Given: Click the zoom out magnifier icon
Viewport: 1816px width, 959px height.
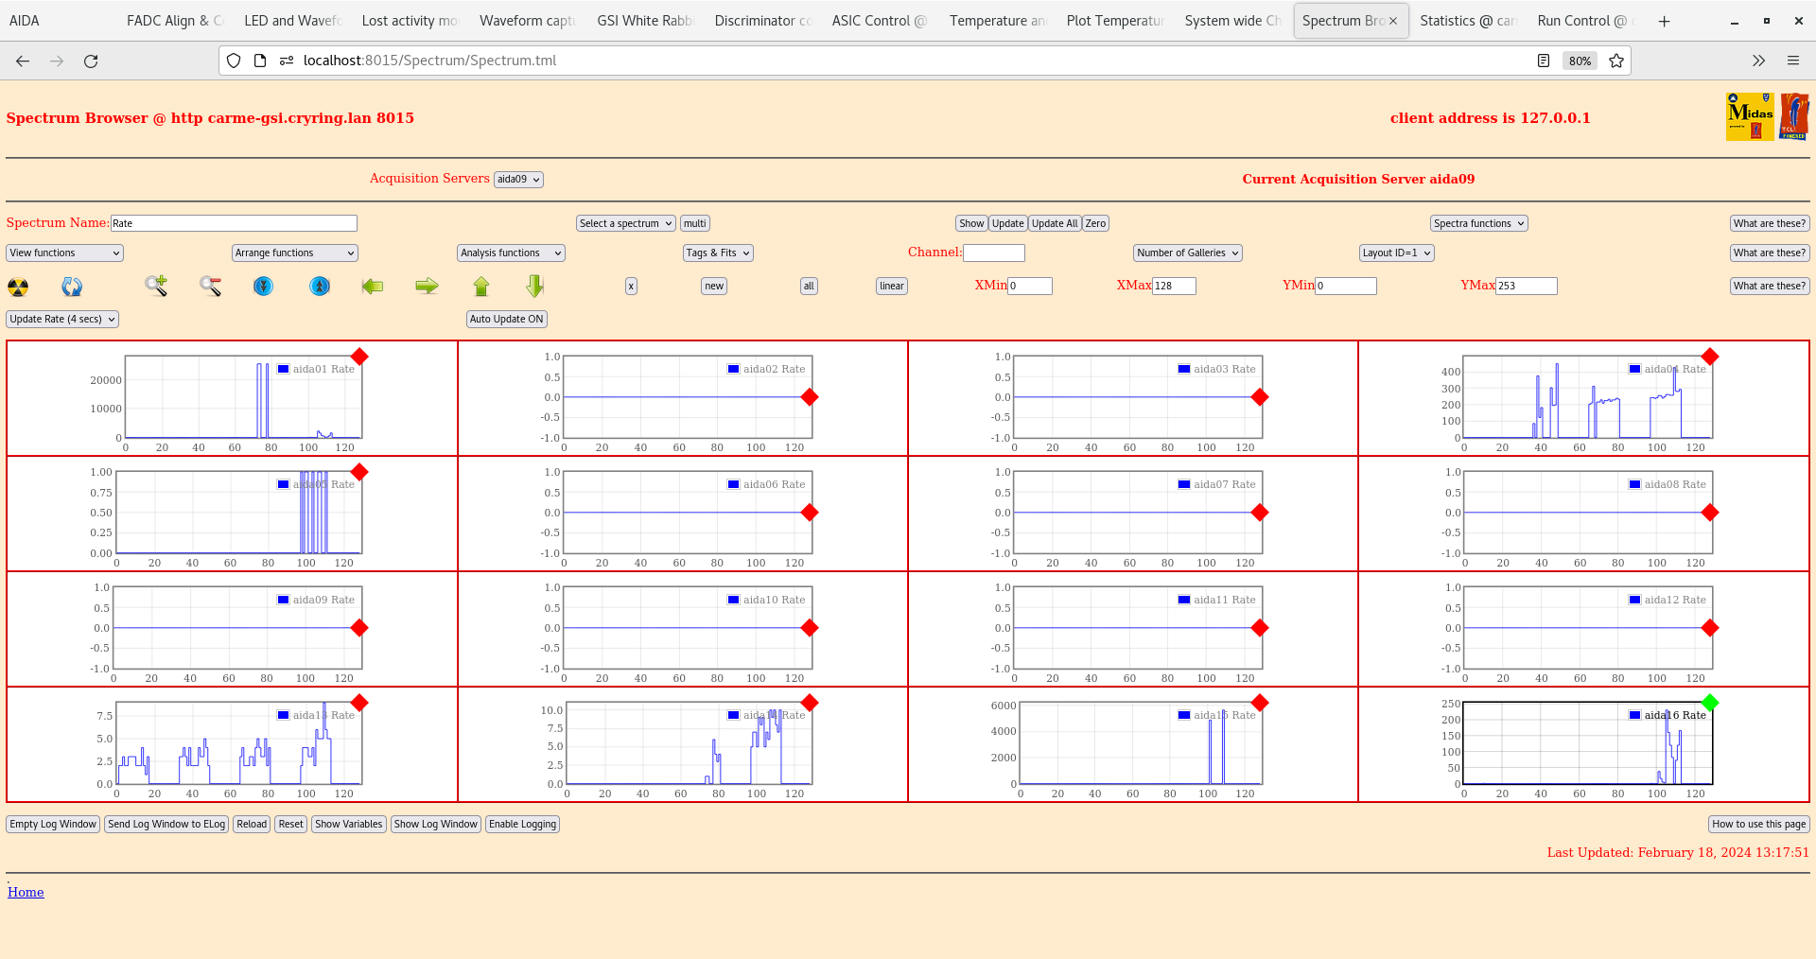Looking at the screenshot, I should pos(210,286).
